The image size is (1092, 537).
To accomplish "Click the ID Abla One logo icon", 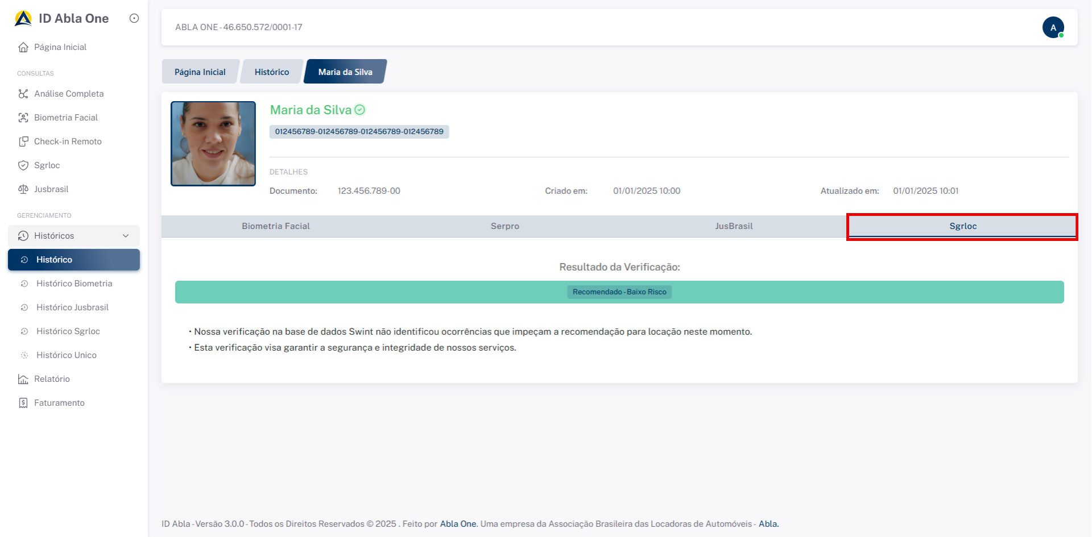I will click(x=23, y=19).
